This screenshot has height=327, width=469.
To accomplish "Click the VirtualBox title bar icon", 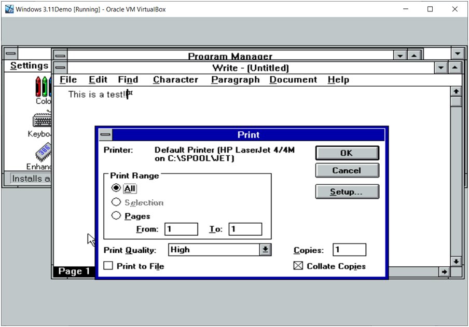I will (x=9, y=9).
